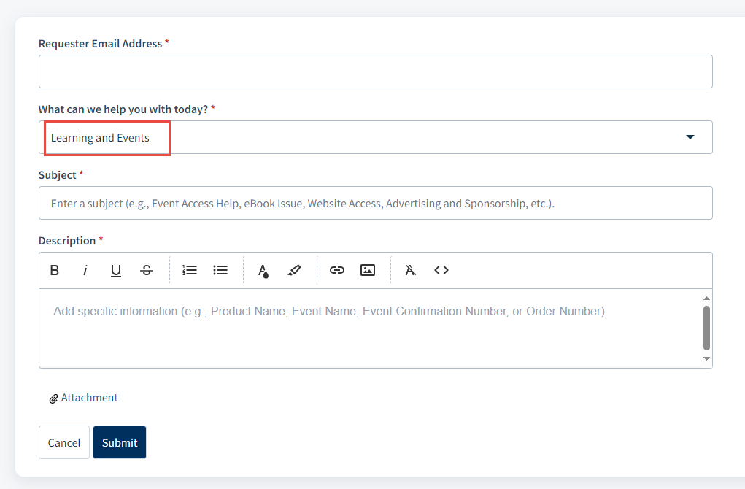Image resolution: width=745 pixels, height=489 pixels.
Task: Click inside the Description text area
Action: [371, 328]
